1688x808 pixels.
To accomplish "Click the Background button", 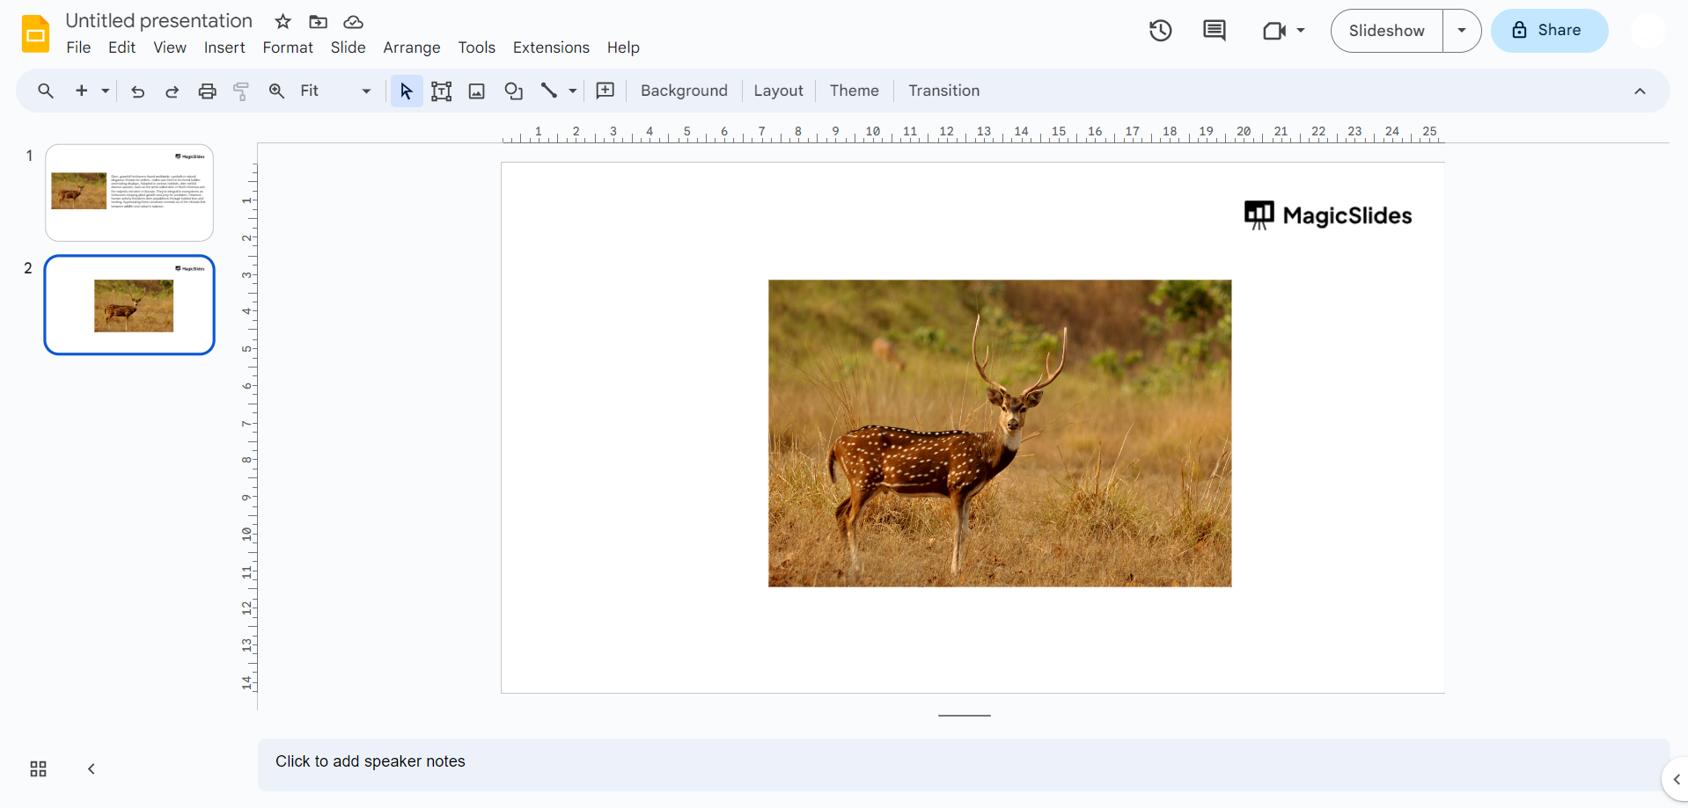I will click(684, 91).
